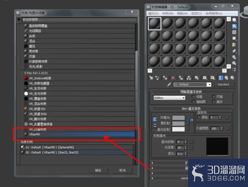
Task: Click the colorful Video Color Check icon
Action: tap(234, 45)
